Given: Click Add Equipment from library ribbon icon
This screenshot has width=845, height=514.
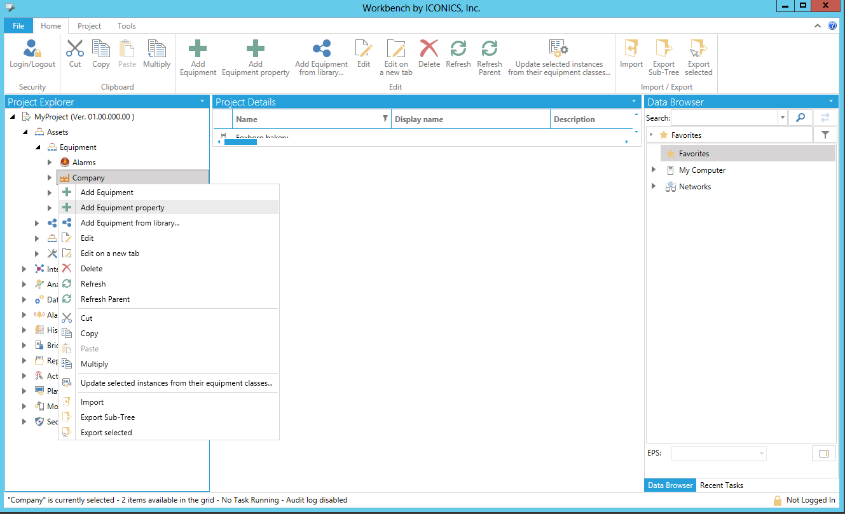Looking at the screenshot, I should point(321,50).
